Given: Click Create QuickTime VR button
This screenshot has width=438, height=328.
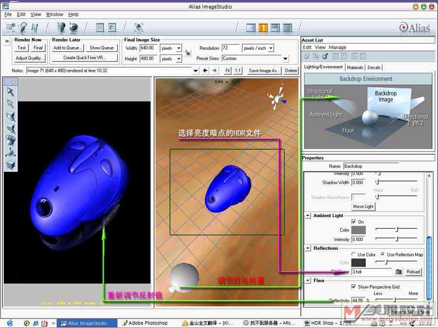Looking at the screenshot, I should pyautogui.click(x=85, y=58).
